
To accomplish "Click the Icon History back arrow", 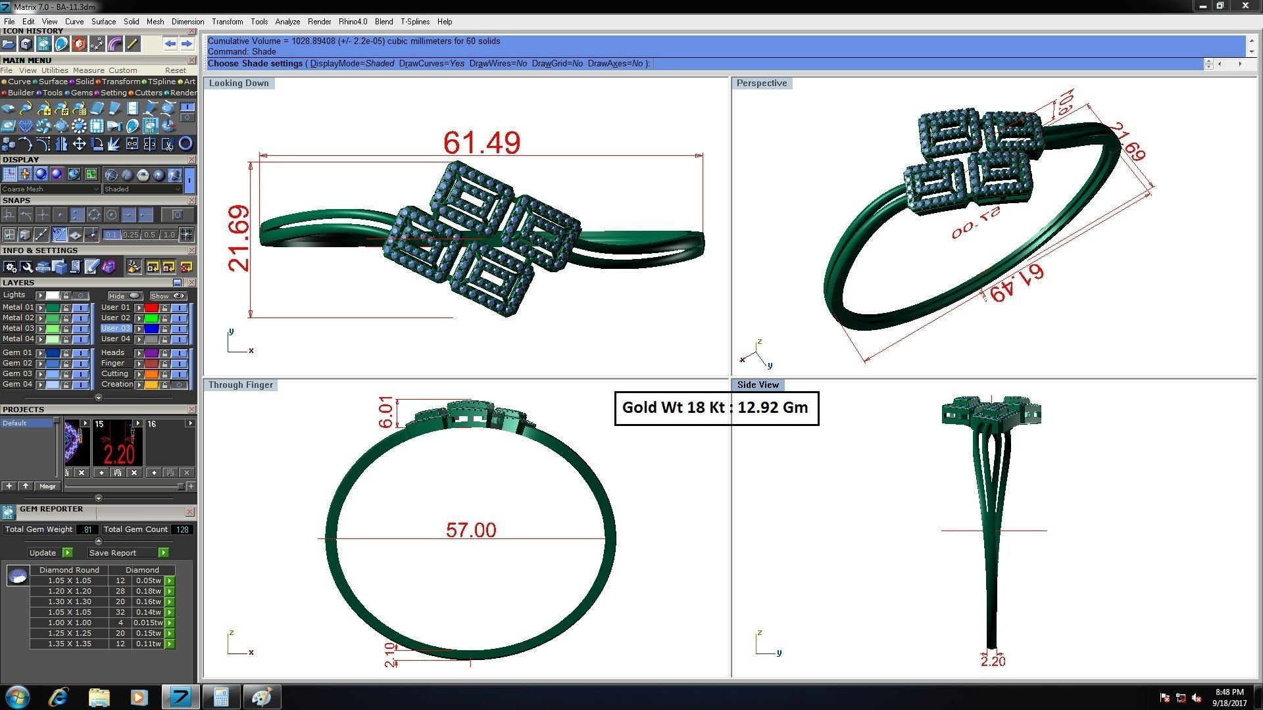I will [170, 44].
